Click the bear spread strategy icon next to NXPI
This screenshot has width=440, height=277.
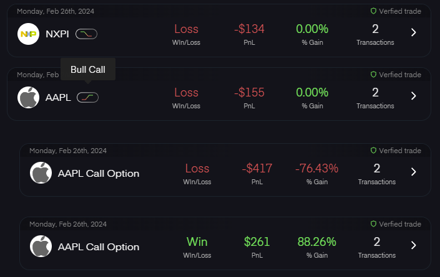[86, 33]
